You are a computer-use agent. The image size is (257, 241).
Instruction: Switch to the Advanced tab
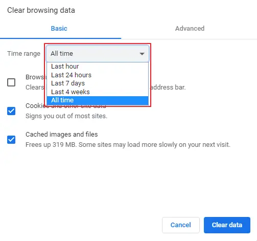point(190,29)
